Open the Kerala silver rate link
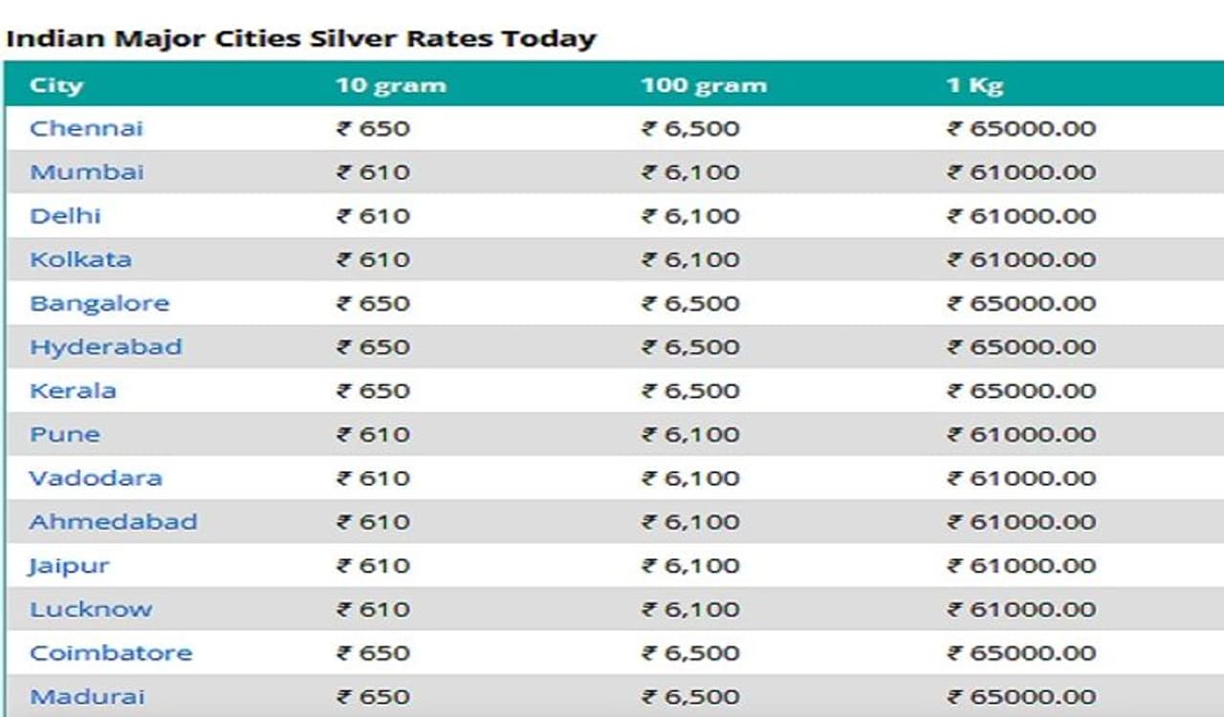 [73, 390]
